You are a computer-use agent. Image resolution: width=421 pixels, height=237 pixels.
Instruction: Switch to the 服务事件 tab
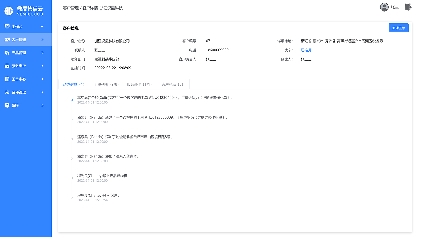tap(140, 84)
